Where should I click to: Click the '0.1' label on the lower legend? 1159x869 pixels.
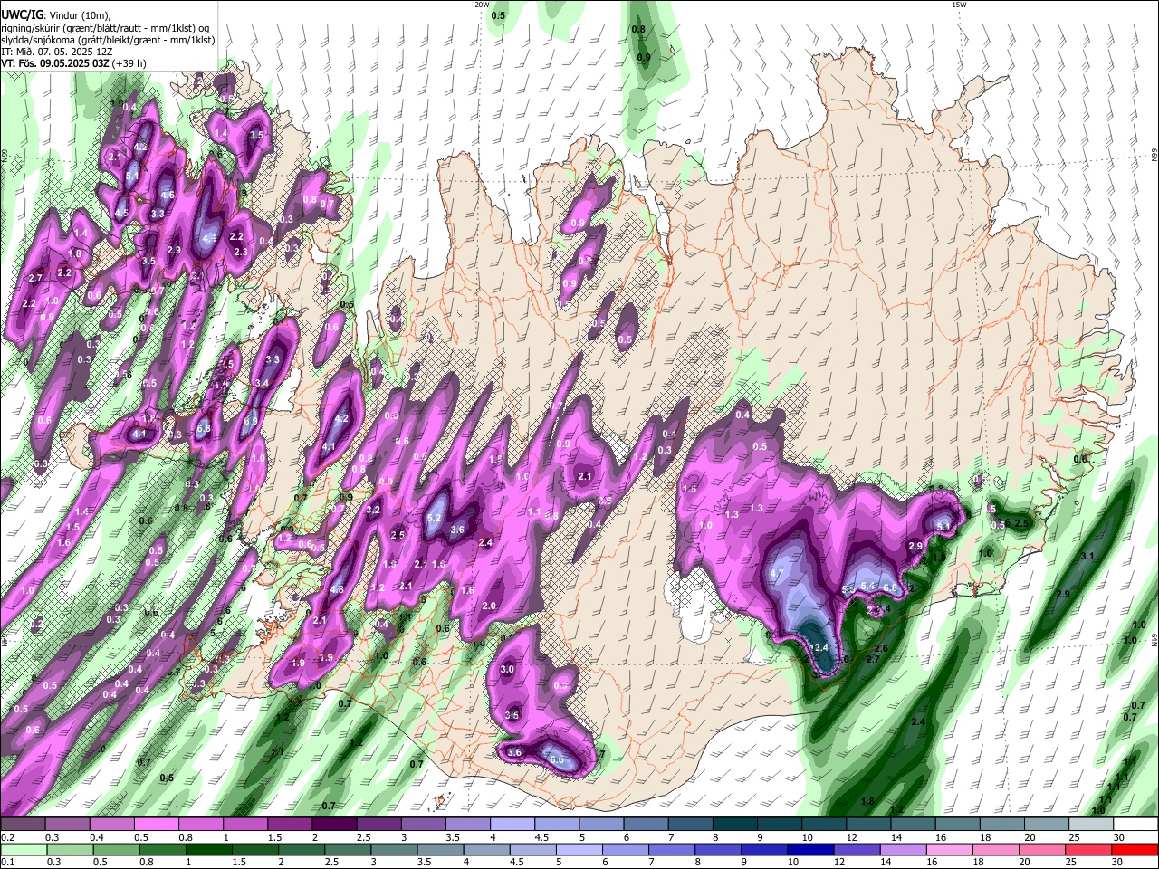coord(7,863)
